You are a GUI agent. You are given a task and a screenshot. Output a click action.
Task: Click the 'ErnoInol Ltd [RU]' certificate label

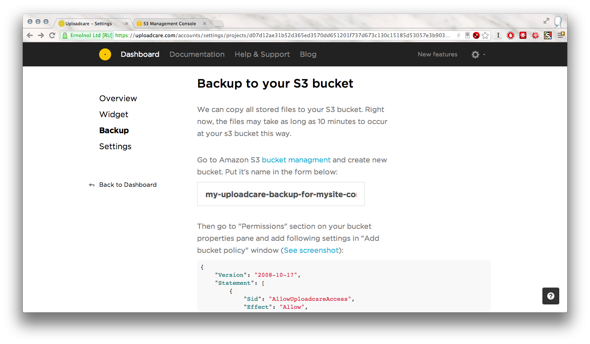(x=92, y=35)
